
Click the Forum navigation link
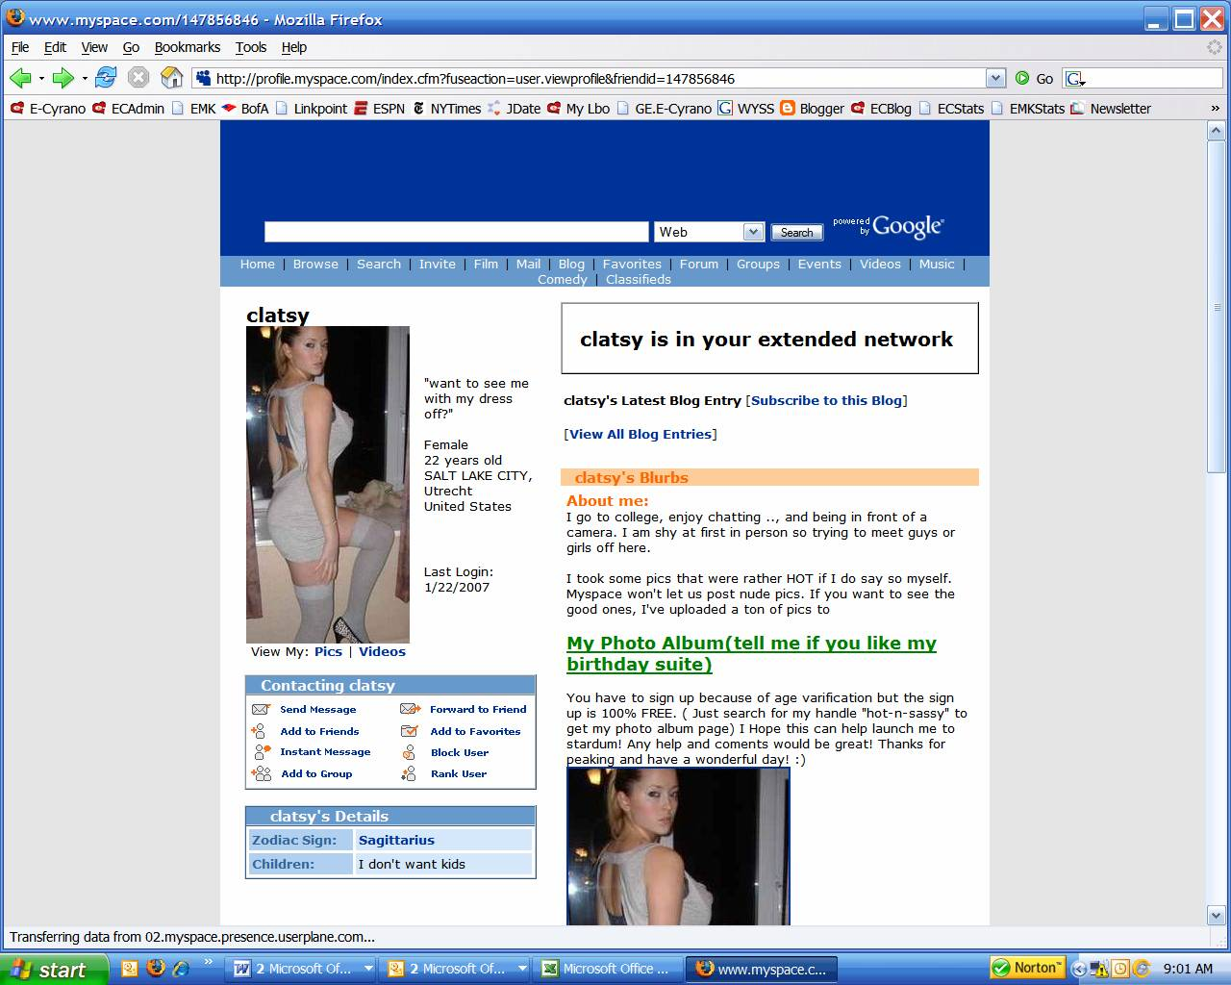699,264
